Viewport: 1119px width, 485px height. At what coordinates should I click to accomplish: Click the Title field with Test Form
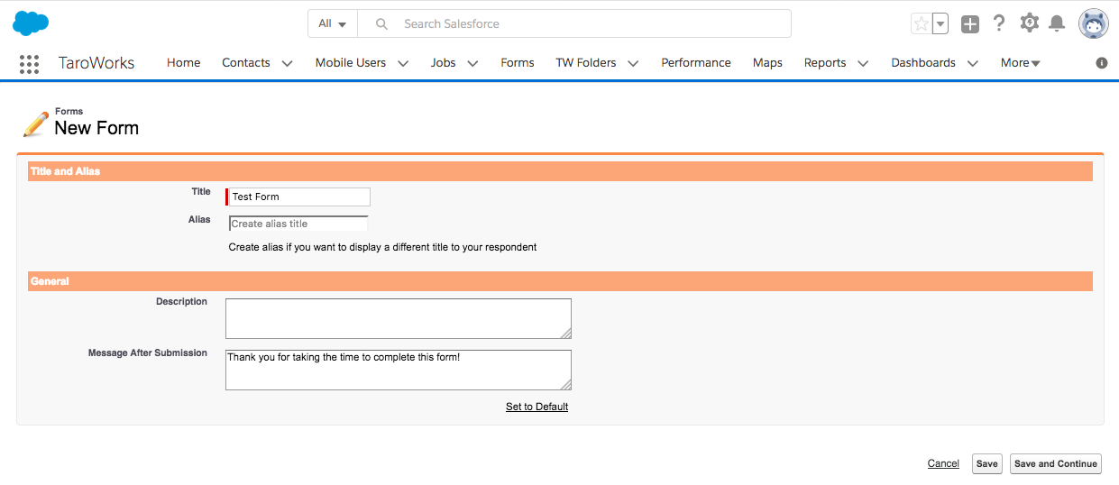(x=299, y=197)
